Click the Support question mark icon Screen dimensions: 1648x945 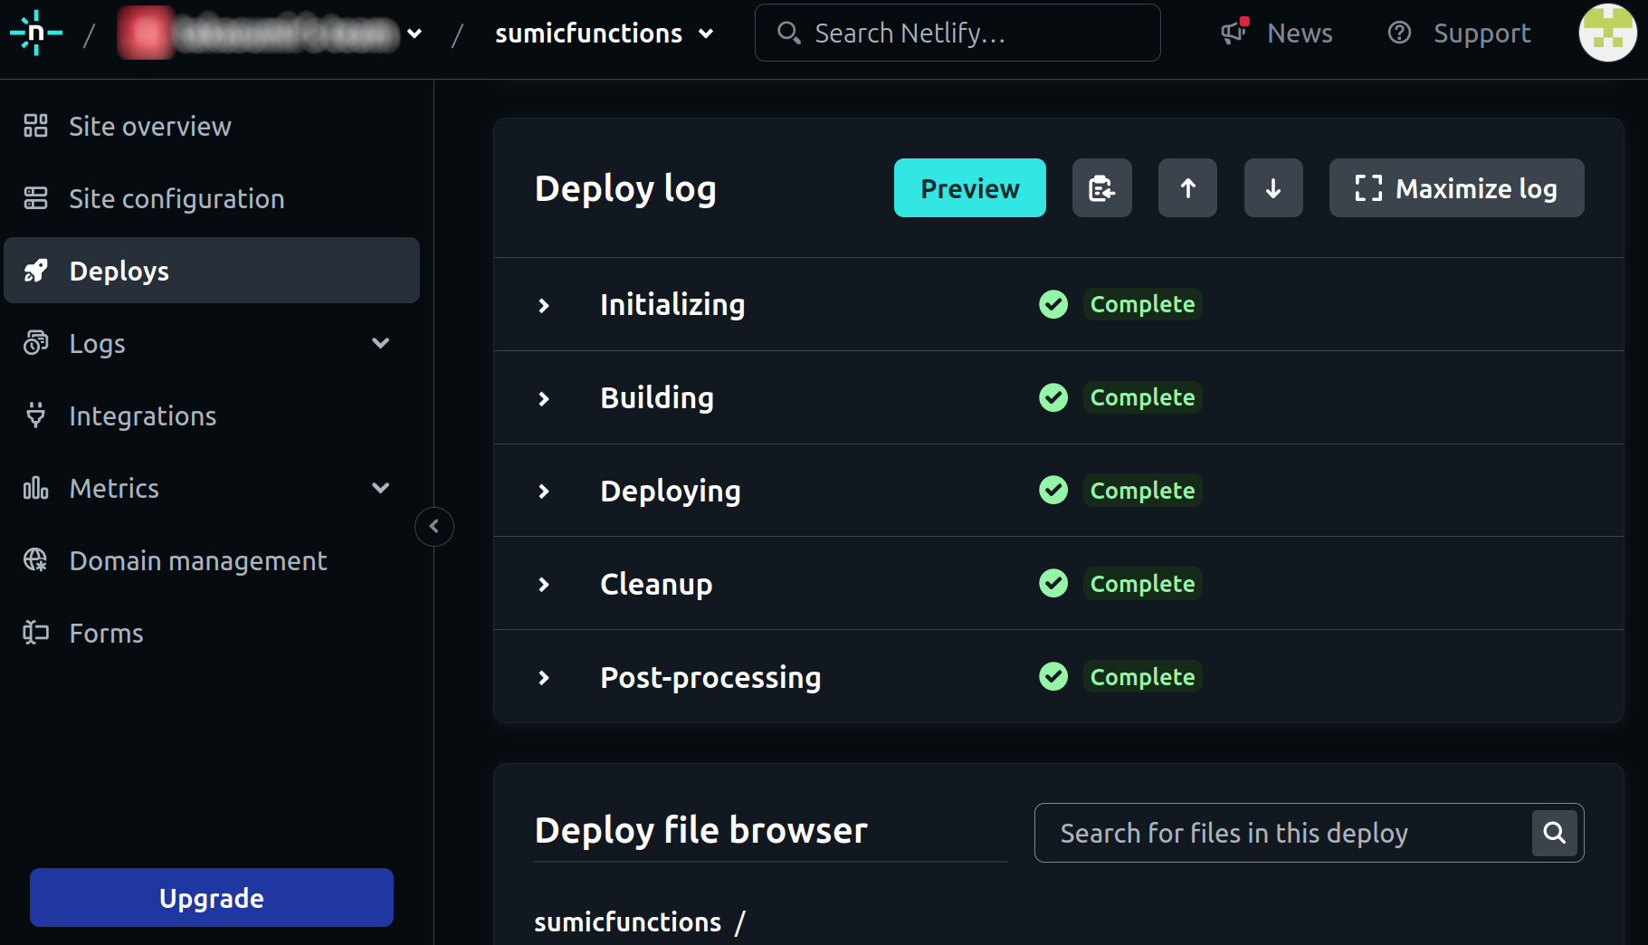(x=1399, y=33)
